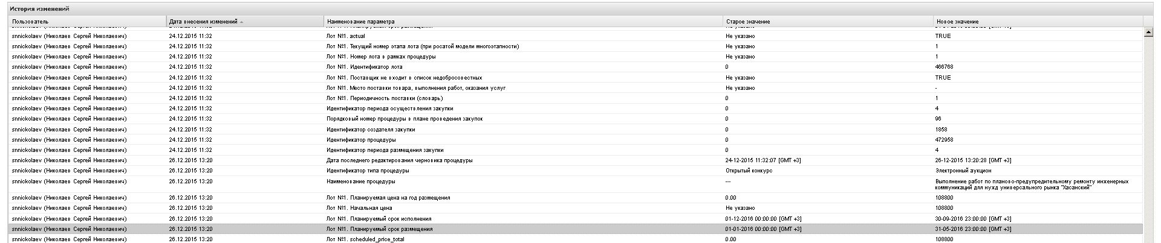The height and width of the screenshot is (243, 1161).
Task: Select row Лот №1. Начальная цена
Action: 576,208
